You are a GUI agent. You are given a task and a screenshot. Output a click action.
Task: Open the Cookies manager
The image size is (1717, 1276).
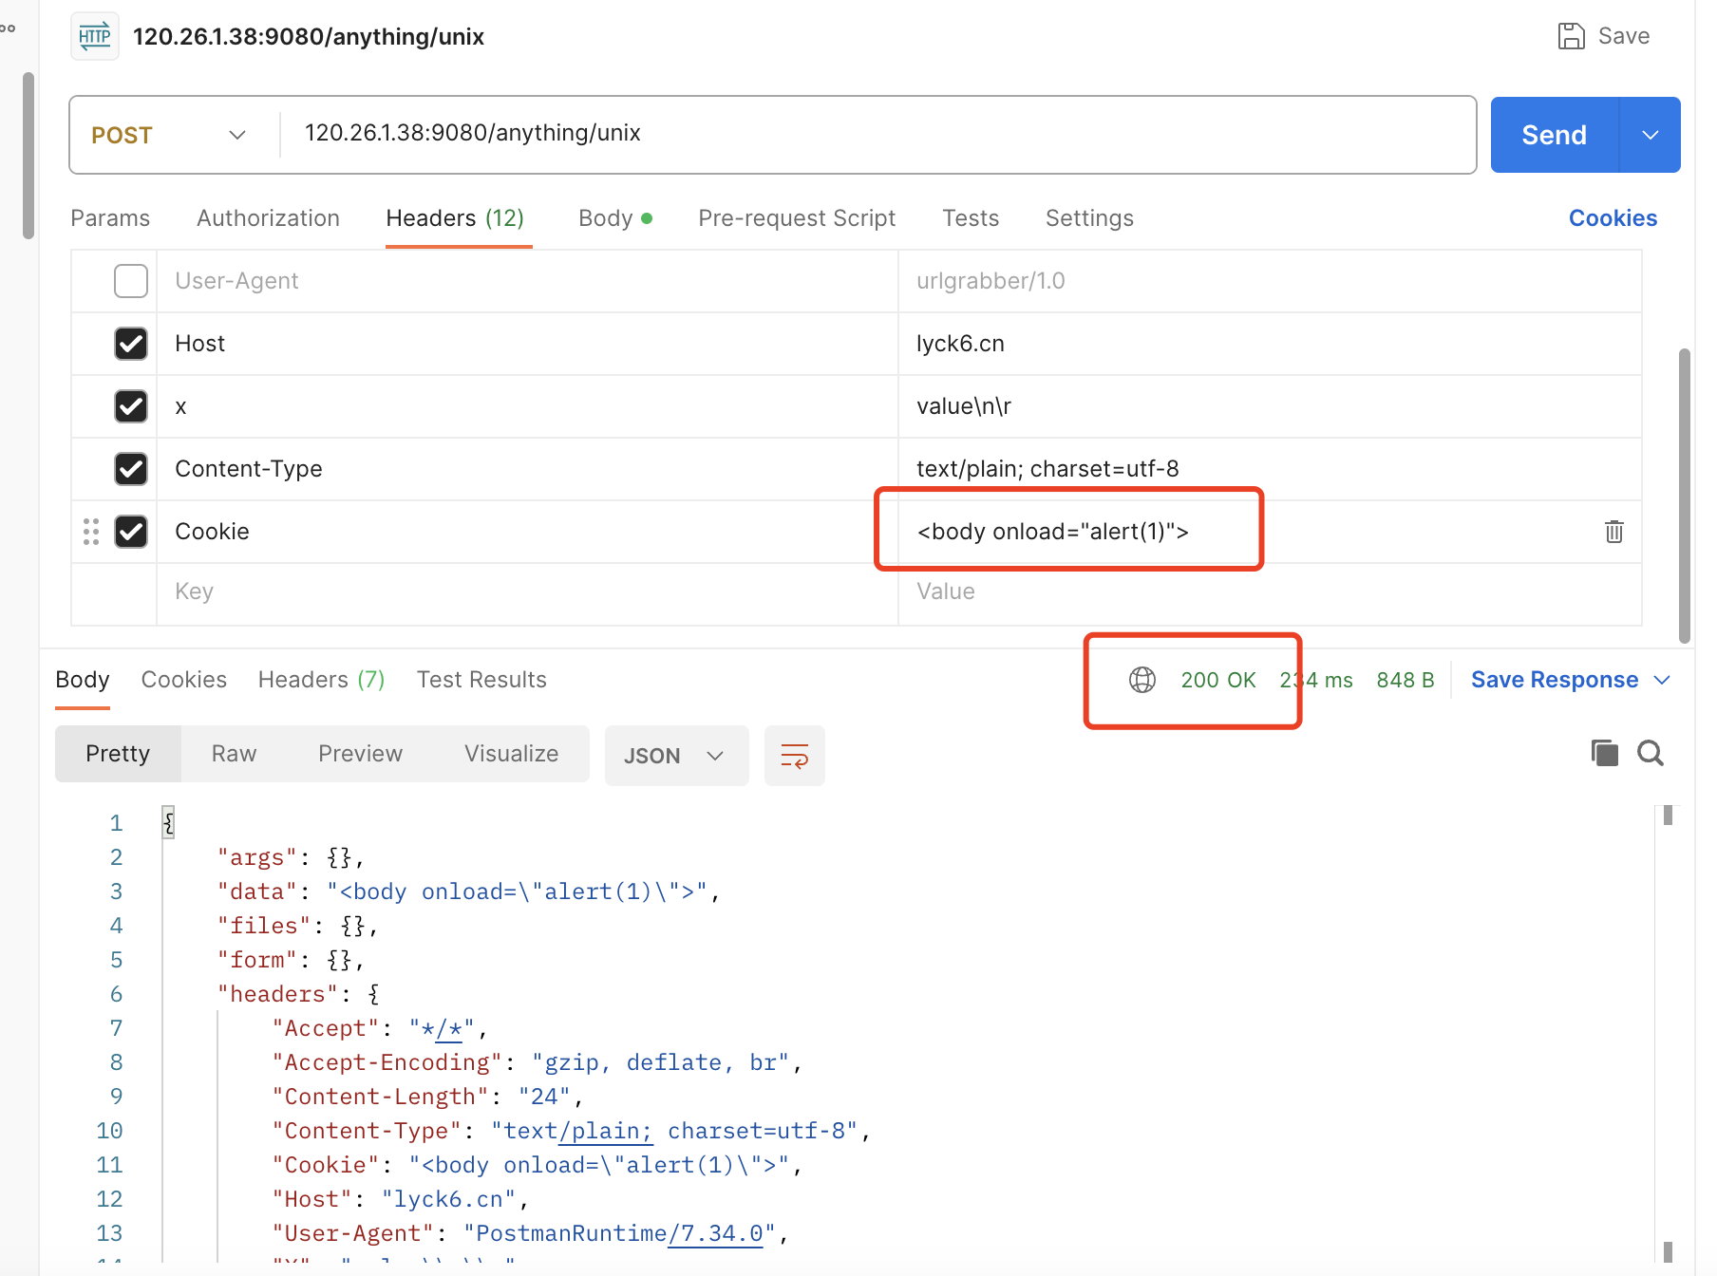[x=1612, y=217]
